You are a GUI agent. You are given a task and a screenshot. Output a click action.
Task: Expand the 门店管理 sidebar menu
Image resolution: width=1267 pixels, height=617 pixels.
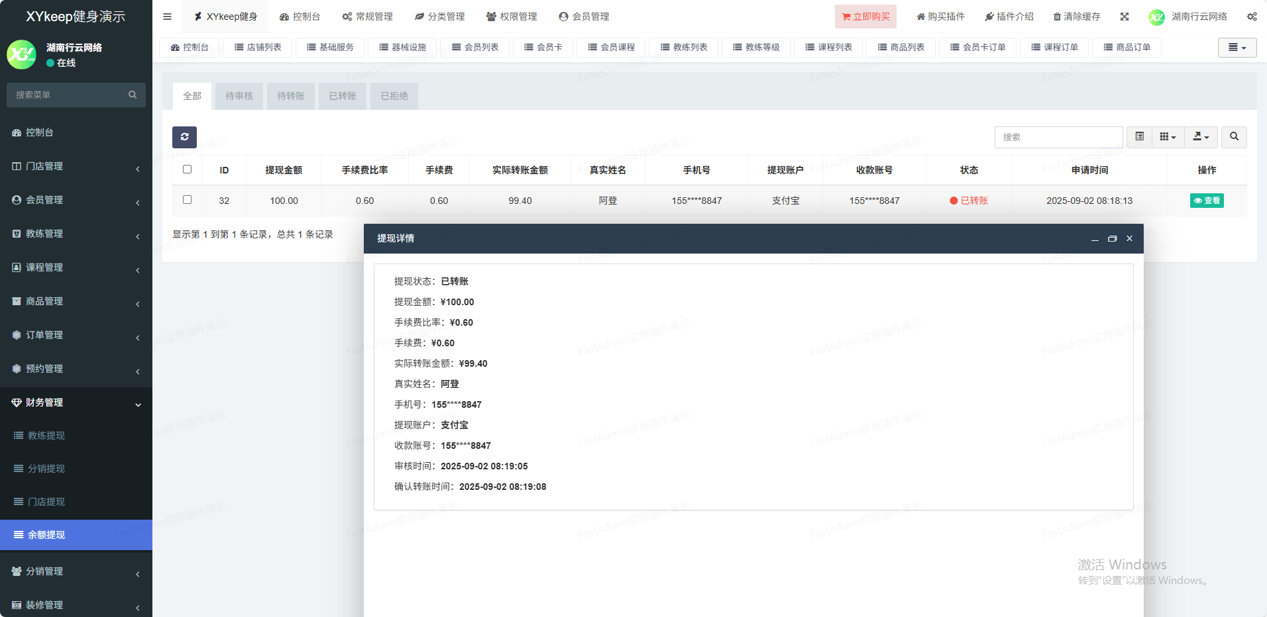coord(76,166)
